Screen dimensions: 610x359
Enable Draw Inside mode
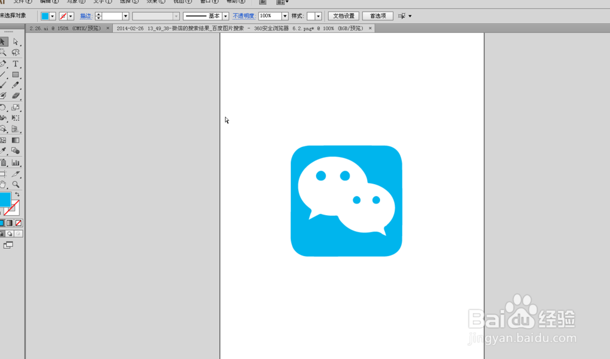[18, 233]
